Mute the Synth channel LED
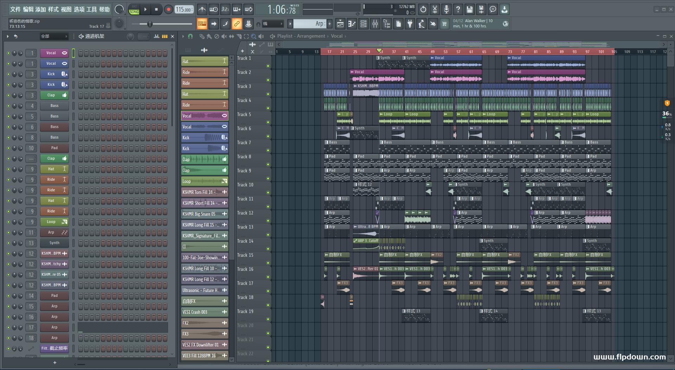Screen dimensions: 675x370 (x=8, y=243)
